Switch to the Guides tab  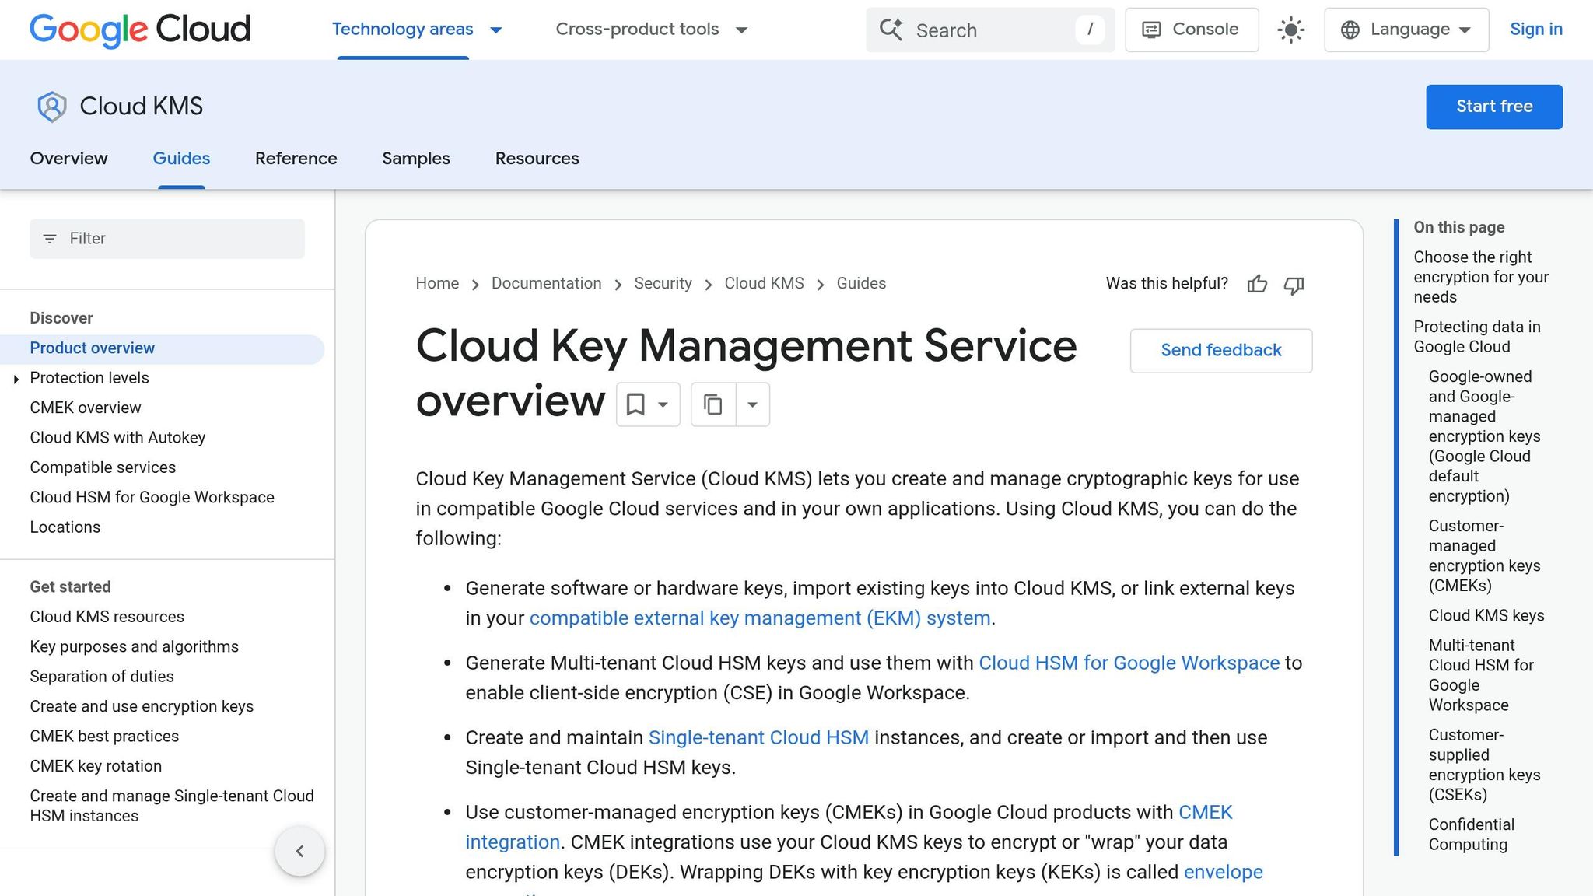click(181, 159)
